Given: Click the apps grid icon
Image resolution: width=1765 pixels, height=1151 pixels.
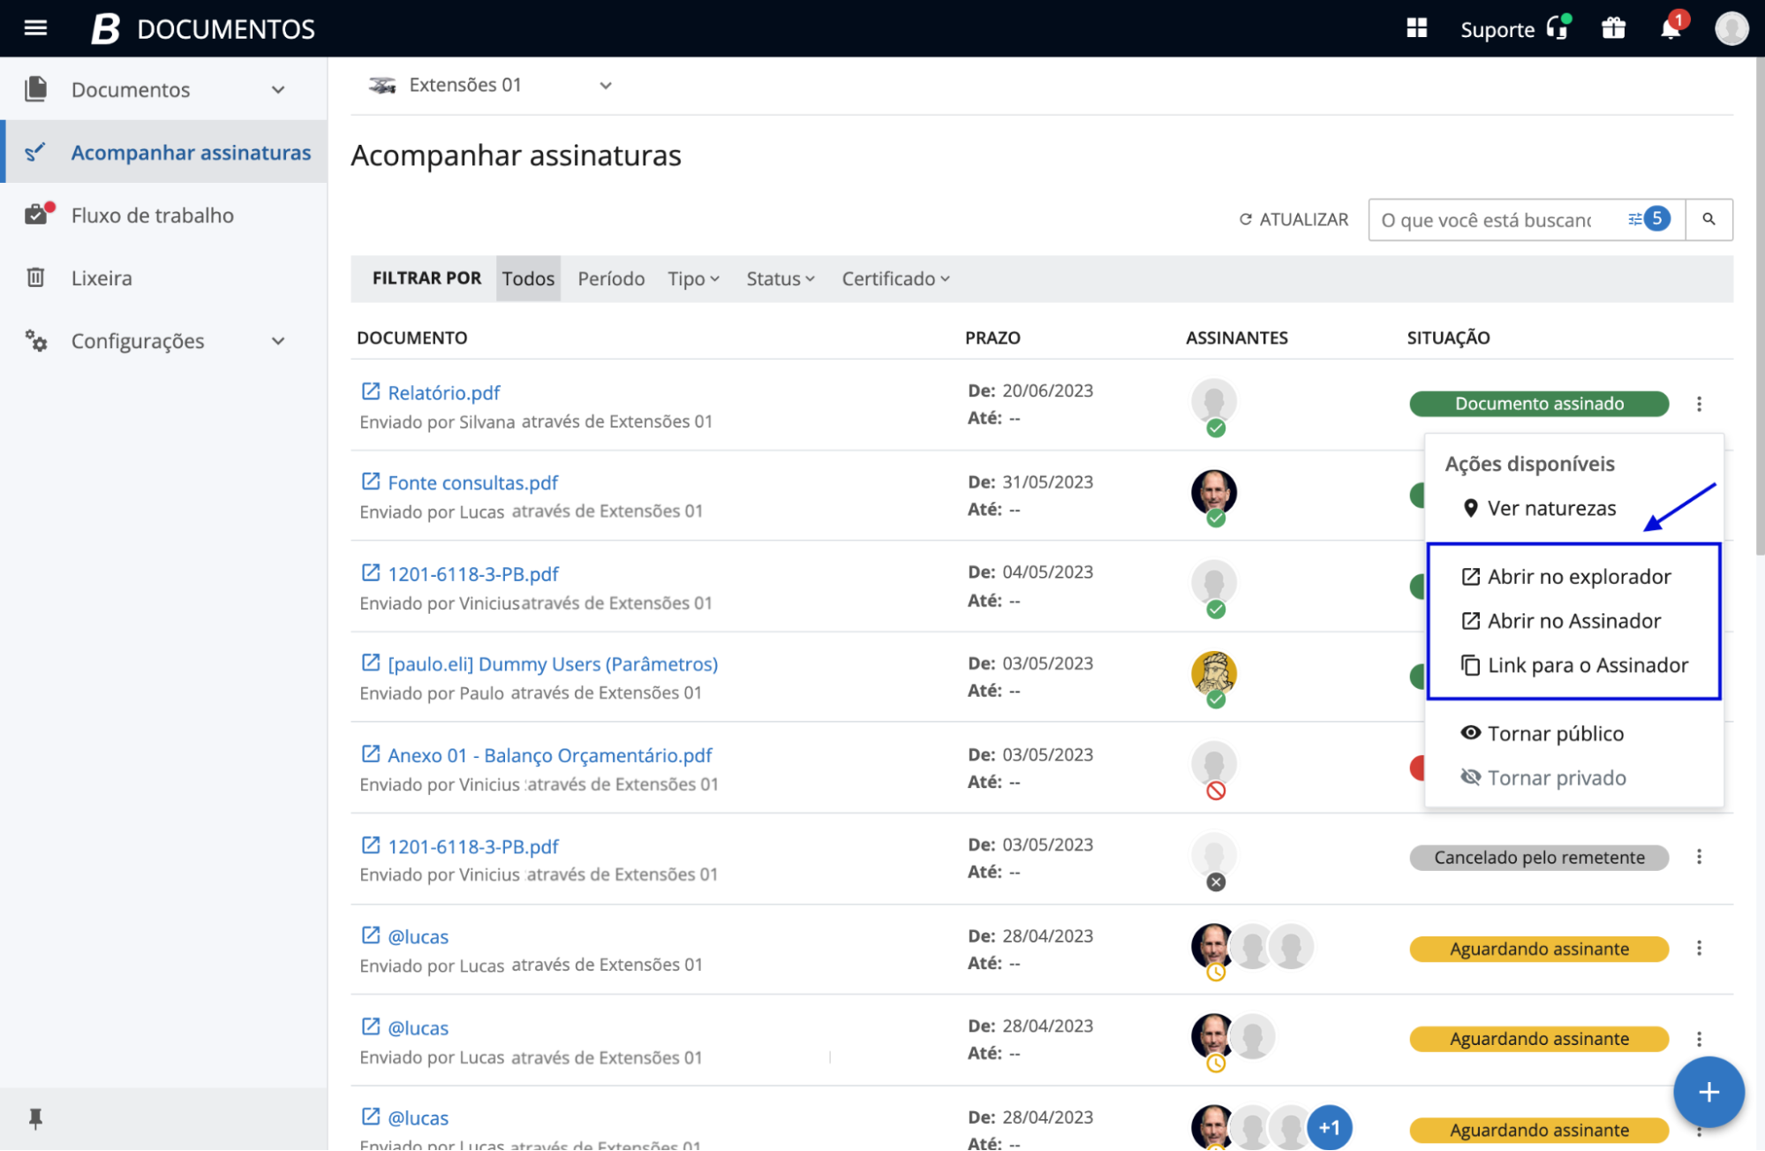Looking at the screenshot, I should (x=1416, y=28).
